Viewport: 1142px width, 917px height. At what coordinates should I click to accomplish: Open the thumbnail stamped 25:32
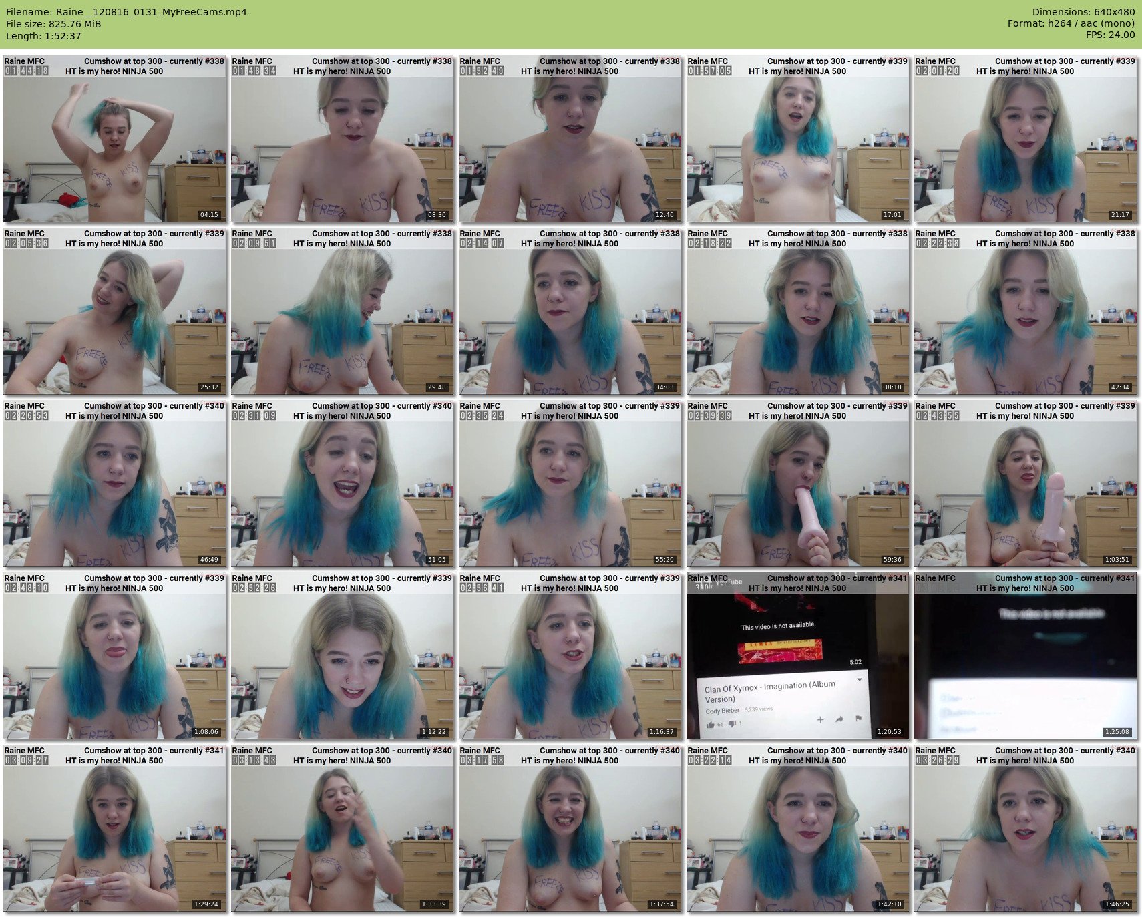[x=115, y=311]
